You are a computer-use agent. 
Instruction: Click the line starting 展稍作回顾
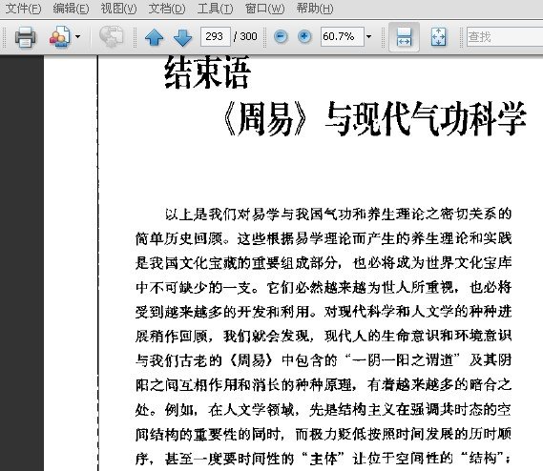coord(324,336)
